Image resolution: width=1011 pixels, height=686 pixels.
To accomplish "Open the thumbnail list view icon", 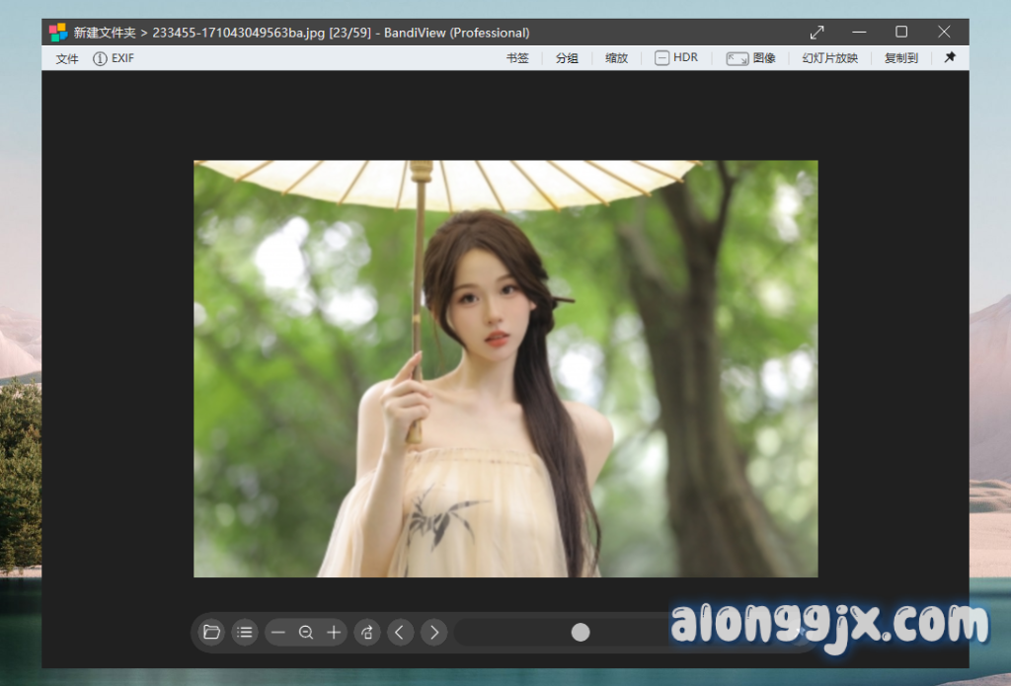I will click(x=244, y=632).
